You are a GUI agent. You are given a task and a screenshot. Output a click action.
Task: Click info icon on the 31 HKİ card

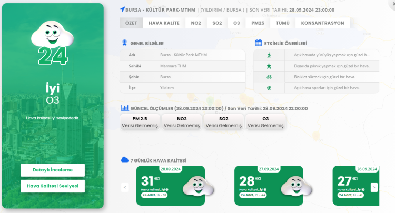[x=169, y=189]
